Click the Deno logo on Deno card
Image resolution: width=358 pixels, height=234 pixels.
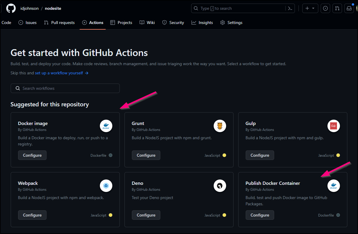click(220, 186)
